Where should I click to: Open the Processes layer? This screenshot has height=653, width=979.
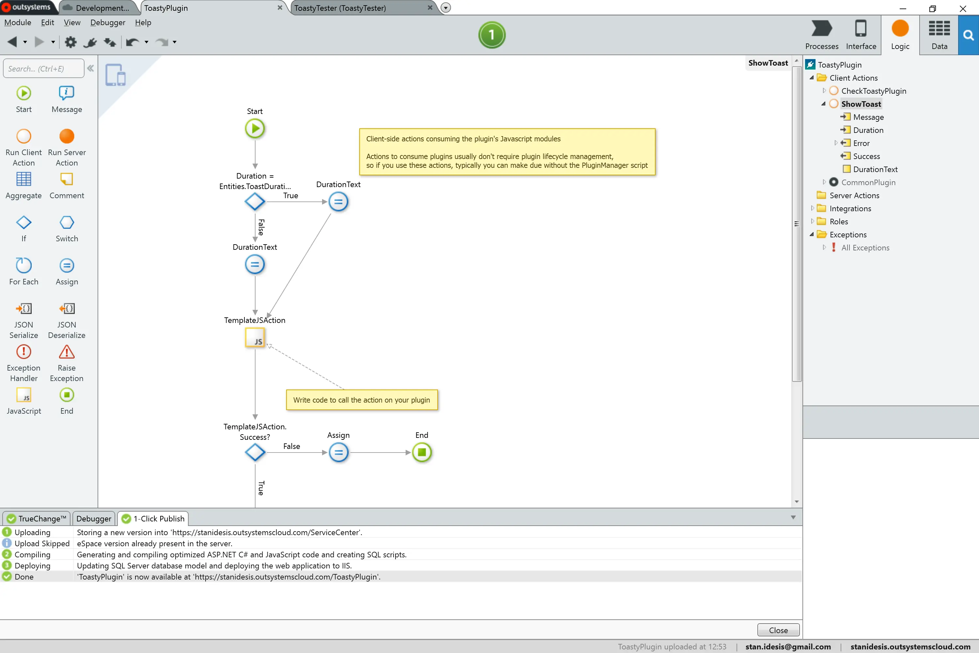click(822, 35)
